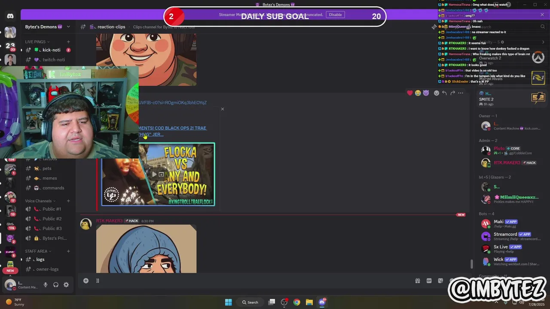Screen dimensions: 550x309
Task: Open the gift Nitro icon
Action: tap(417, 281)
